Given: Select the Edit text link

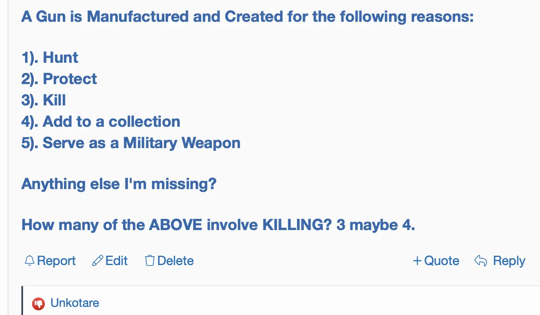Looking at the screenshot, I should click(x=117, y=261).
